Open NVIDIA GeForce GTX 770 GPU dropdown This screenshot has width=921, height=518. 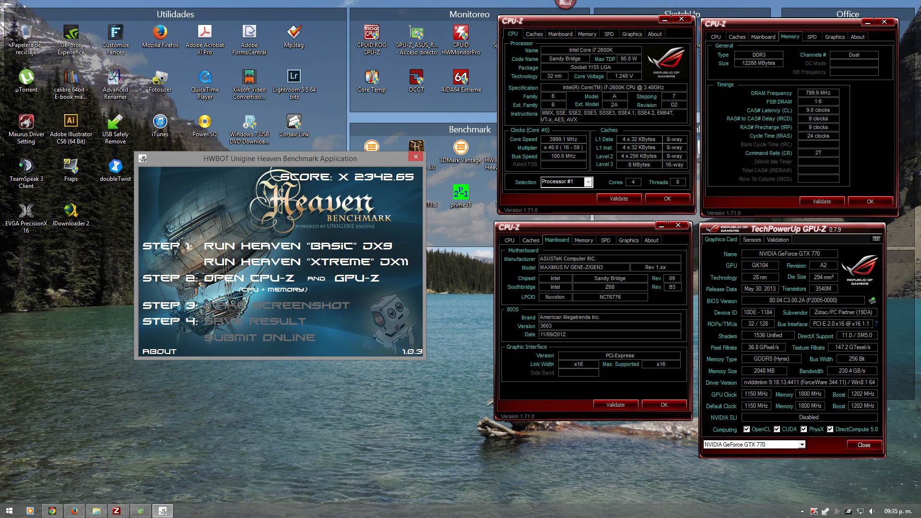pyautogui.click(x=802, y=445)
